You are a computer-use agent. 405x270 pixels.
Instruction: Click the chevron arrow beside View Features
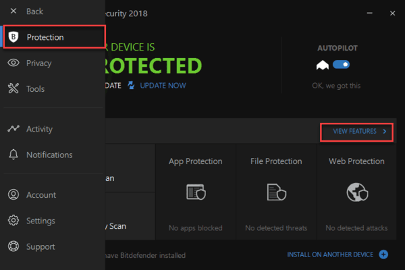pos(385,131)
